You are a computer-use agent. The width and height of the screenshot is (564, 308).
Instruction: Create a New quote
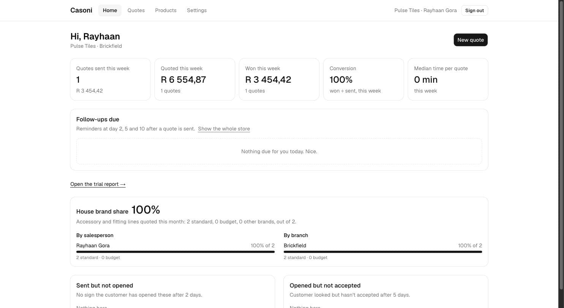[x=471, y=40]
